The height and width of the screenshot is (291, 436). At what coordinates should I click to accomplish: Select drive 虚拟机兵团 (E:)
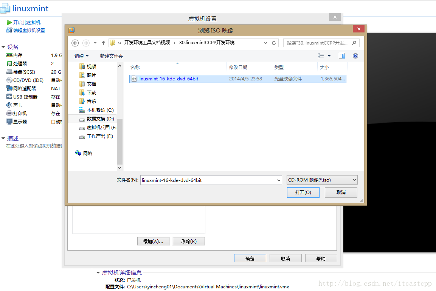(x=98, y=128)
